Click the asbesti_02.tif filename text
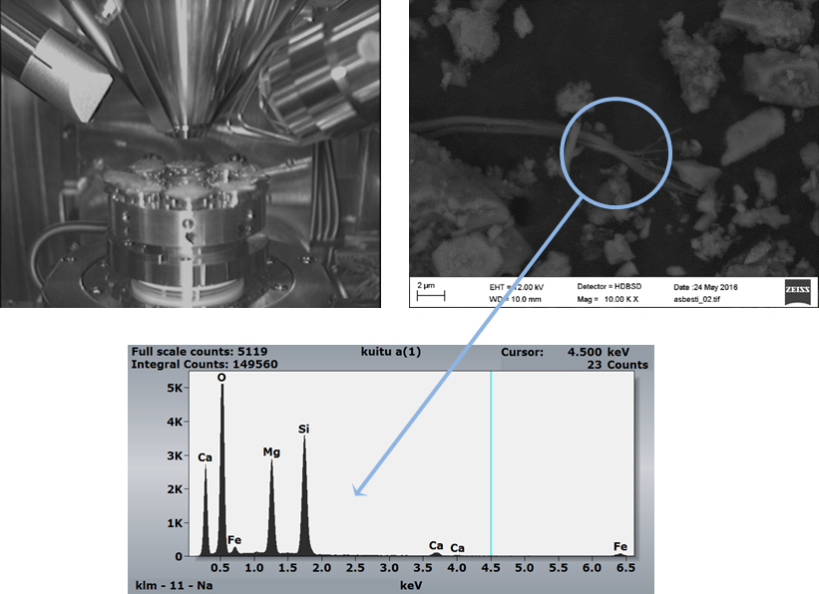 tap(696, 300)
